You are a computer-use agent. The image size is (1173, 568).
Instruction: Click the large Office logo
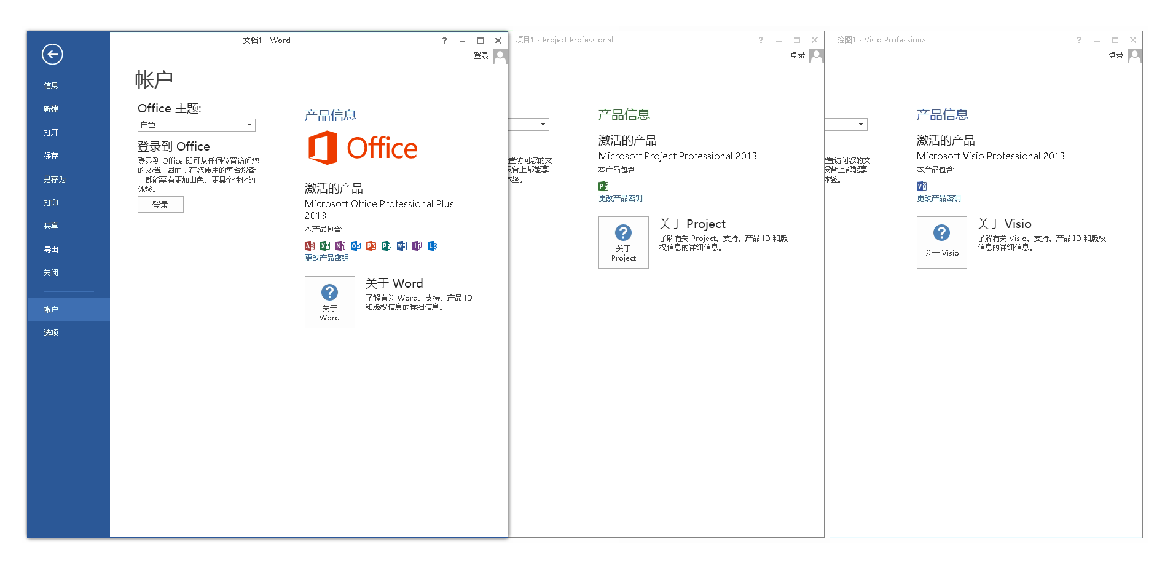tap(363, 148)
